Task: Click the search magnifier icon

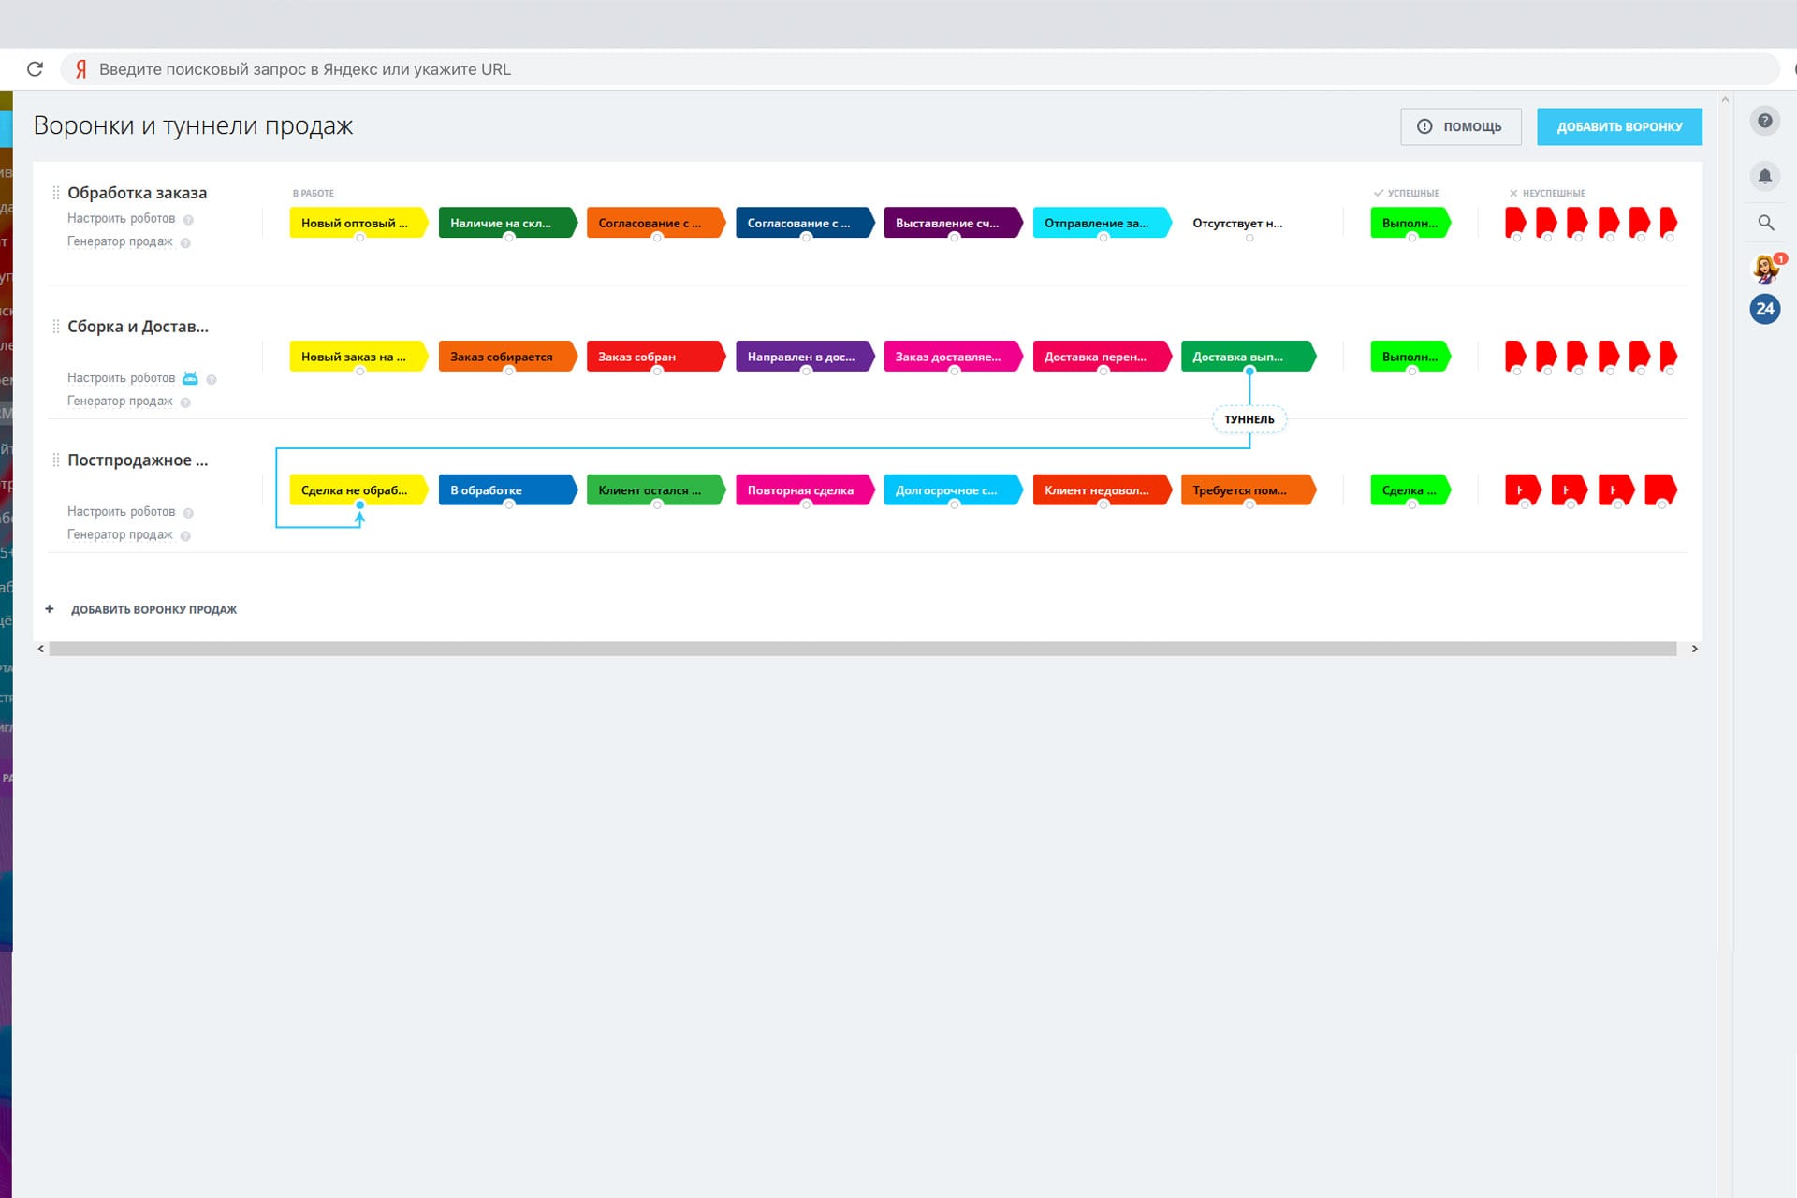Action: [1765, 223]
